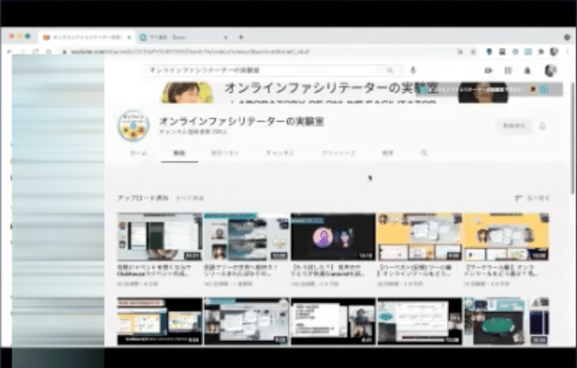Bookmark this page with the star icon

coord(473,52)
